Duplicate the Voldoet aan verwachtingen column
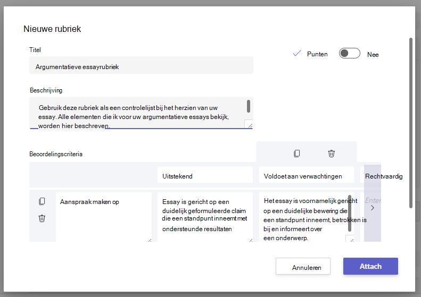The height and width of the screenshot is (297, 421). pos(296,154)
